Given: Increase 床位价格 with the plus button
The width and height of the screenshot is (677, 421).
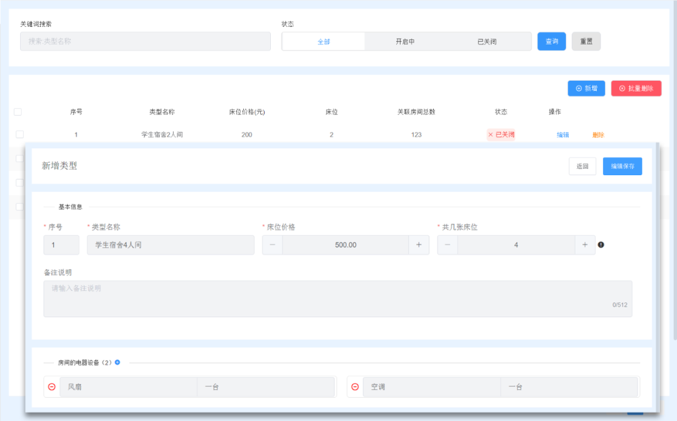Looking at the screenshot, I should pyautogui.click(x=419, y=245).
